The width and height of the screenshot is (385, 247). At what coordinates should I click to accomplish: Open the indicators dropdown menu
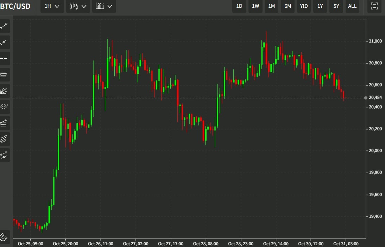104,6
